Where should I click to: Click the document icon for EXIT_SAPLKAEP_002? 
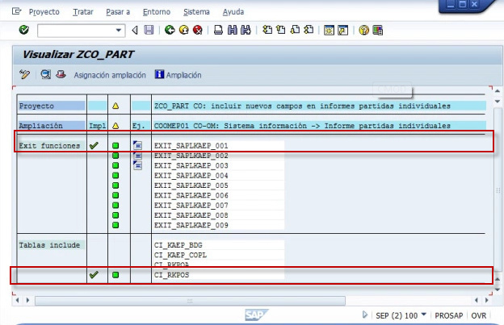[x=137, y=156]
